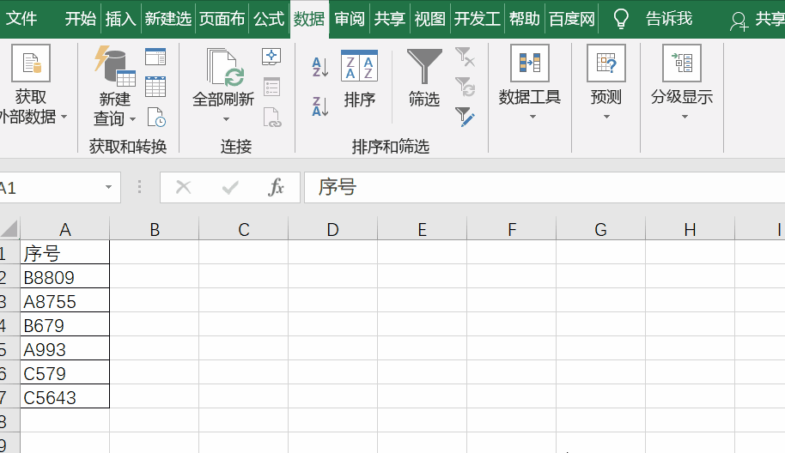Select column G header

(600, 229)
